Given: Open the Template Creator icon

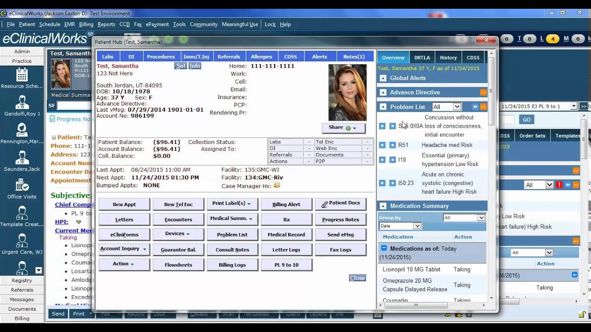Looking at the screenshot, I should (x=22, y=213).
